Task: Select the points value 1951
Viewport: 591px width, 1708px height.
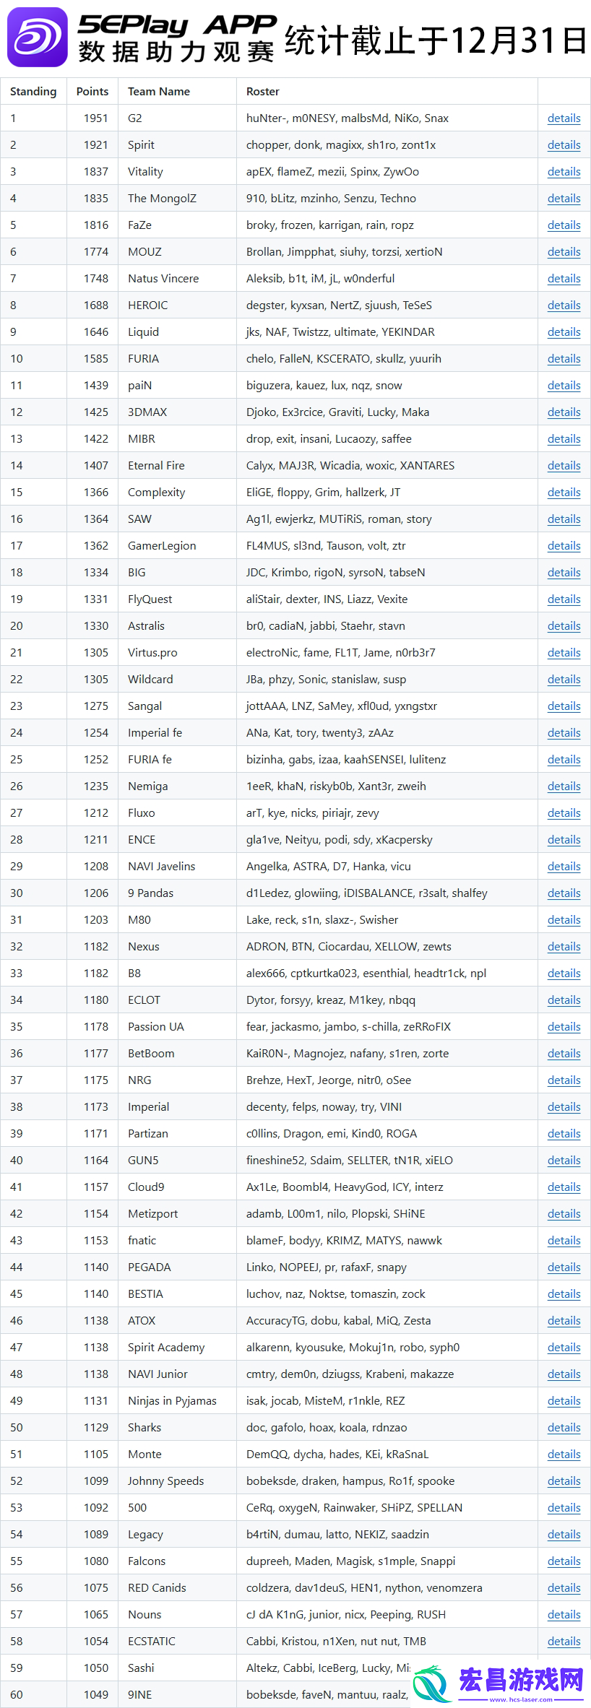Action: click(x=96, y=118)
